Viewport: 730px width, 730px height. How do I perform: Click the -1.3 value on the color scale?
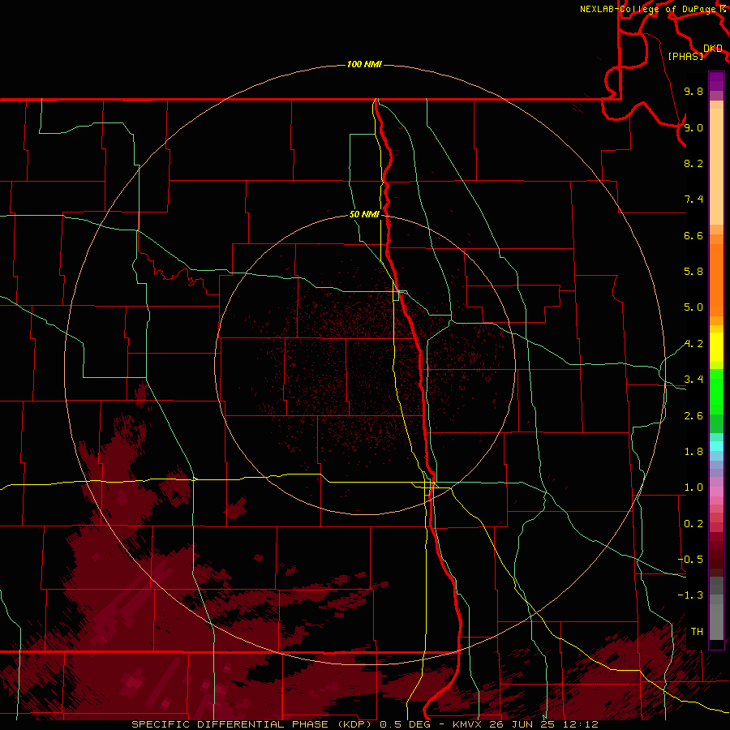click(x=690, y=595)
